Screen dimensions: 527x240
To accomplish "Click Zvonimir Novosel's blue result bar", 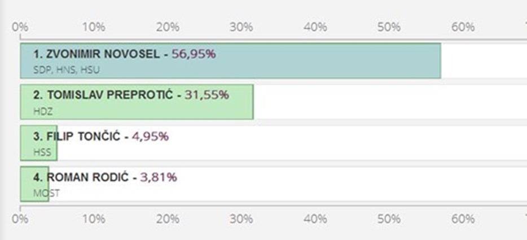I will coord(231,61).
